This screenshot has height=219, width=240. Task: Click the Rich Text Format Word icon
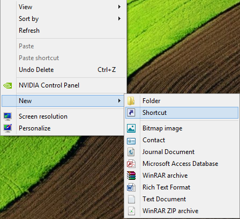click(131, 187)
